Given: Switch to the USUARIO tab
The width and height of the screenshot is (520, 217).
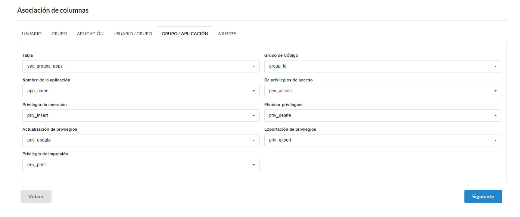Looking at the screenshot, I should 32,34.
